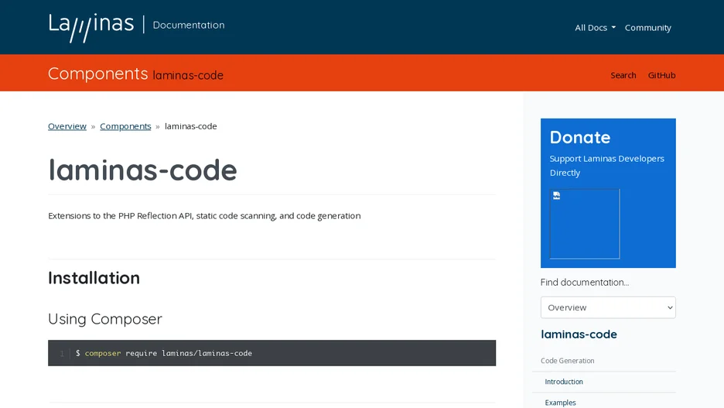
Task: Click the composer require code block
Action: [272, 353]
